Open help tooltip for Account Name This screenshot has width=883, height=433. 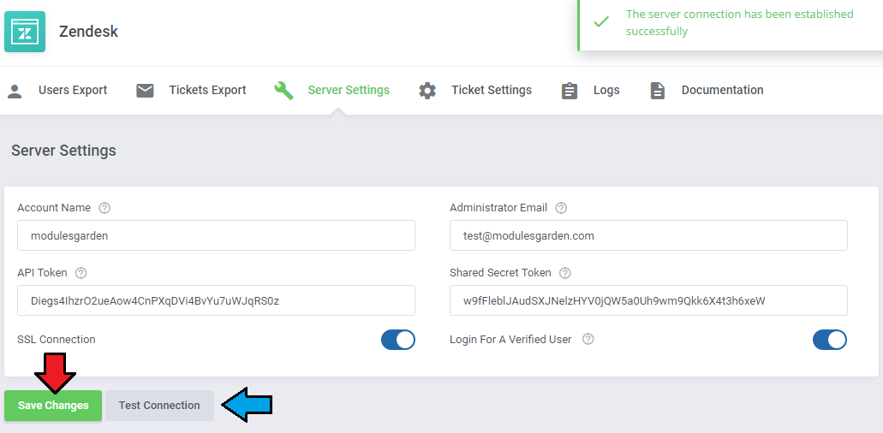[104, 208]
